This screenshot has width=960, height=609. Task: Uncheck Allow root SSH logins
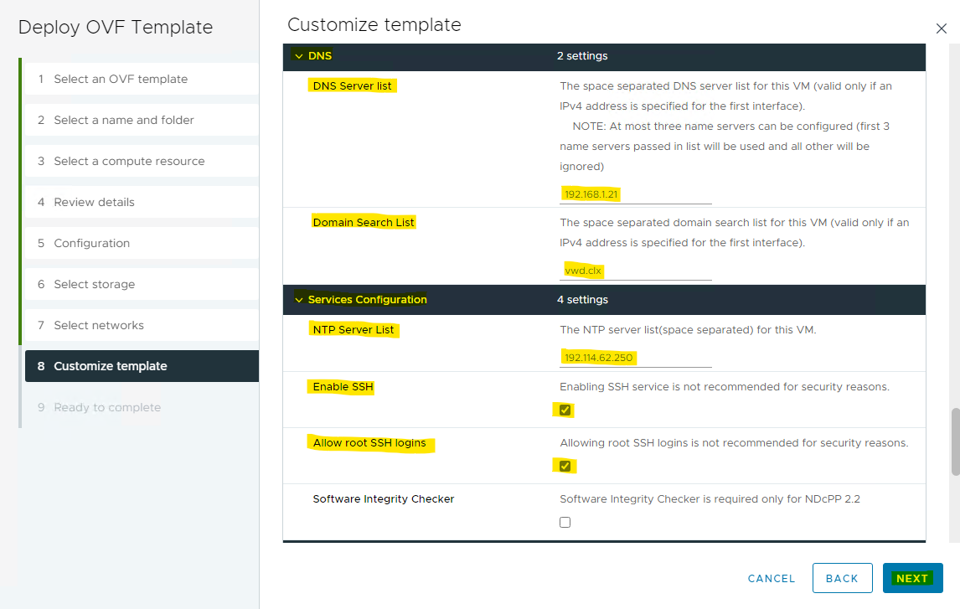[565, 467]
